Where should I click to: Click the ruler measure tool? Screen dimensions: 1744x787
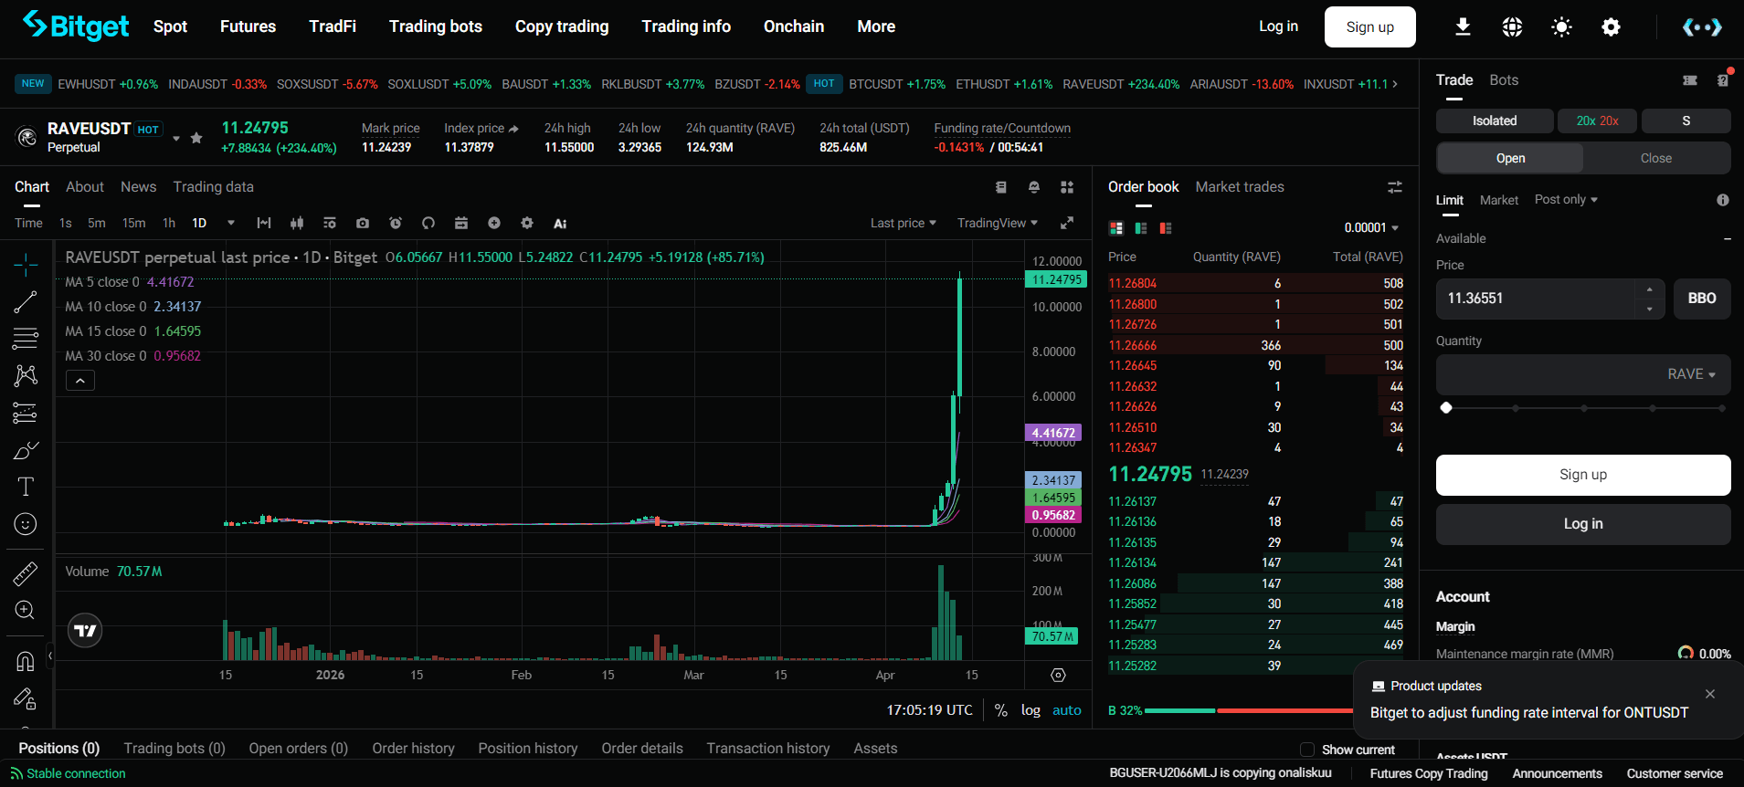(x=26, y=573)
